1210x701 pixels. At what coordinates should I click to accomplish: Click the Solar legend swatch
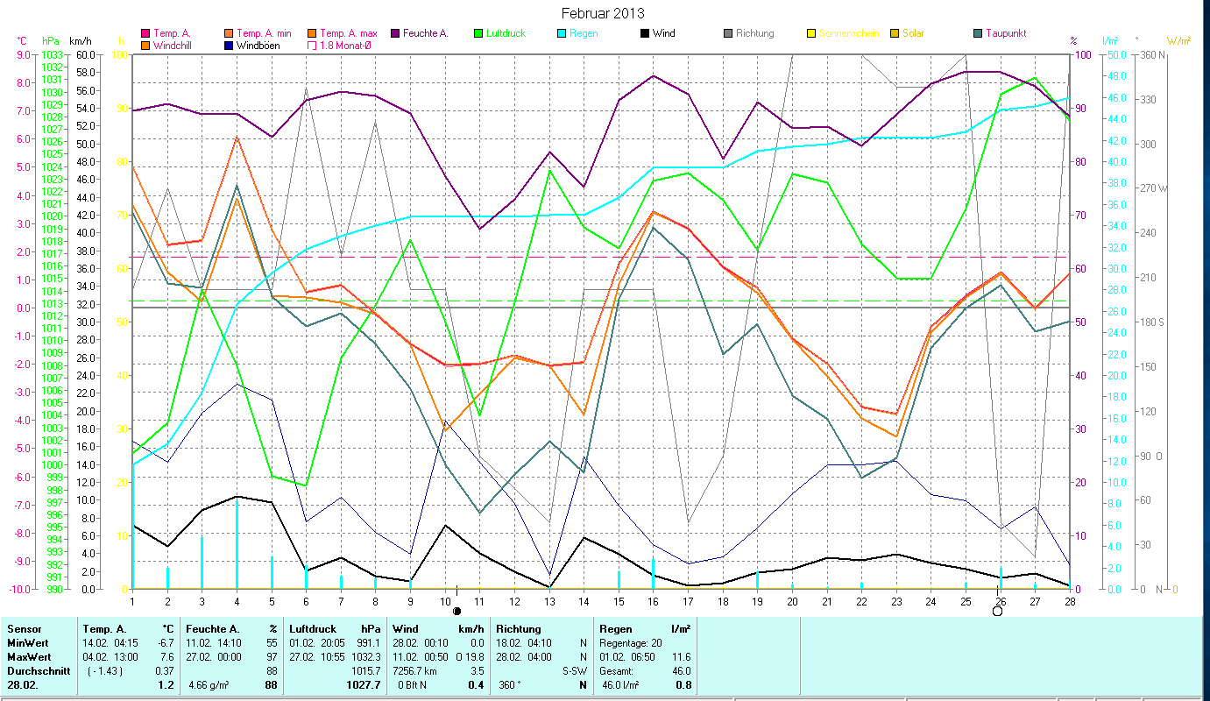pyautogui.click(x=895, y=34)
